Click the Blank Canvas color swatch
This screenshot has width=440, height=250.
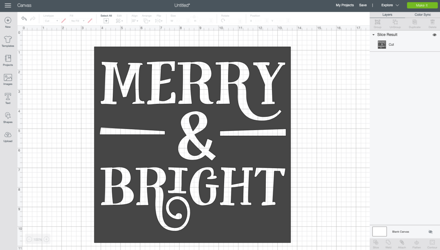point(379,231)
